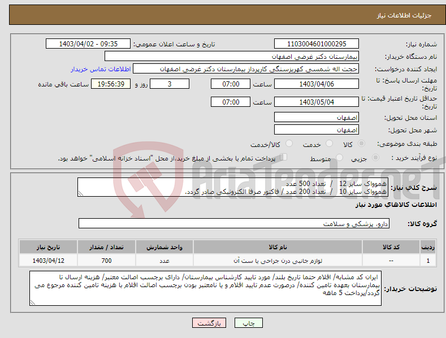Click the resize handle of description box
Image resolution: width=446 pixels, height=338 pixels.
[81, 194]
